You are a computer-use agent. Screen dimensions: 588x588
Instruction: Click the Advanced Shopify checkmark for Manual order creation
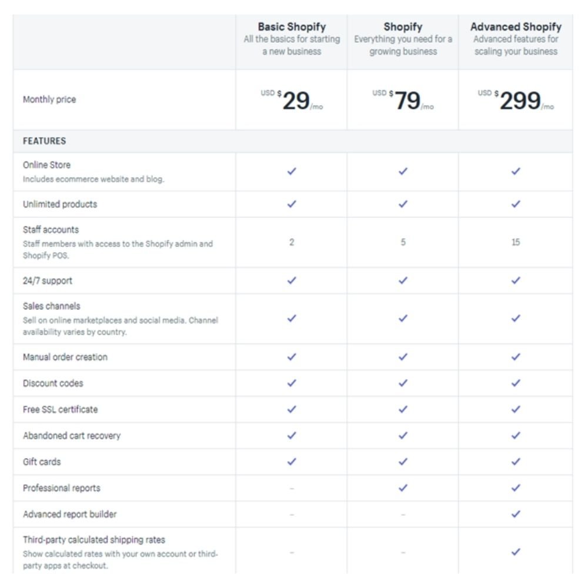point(516,357)
